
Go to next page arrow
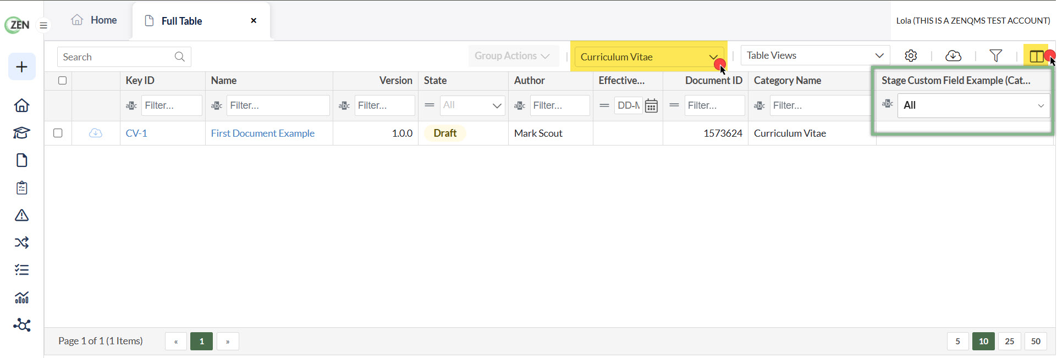click(228, 342)
